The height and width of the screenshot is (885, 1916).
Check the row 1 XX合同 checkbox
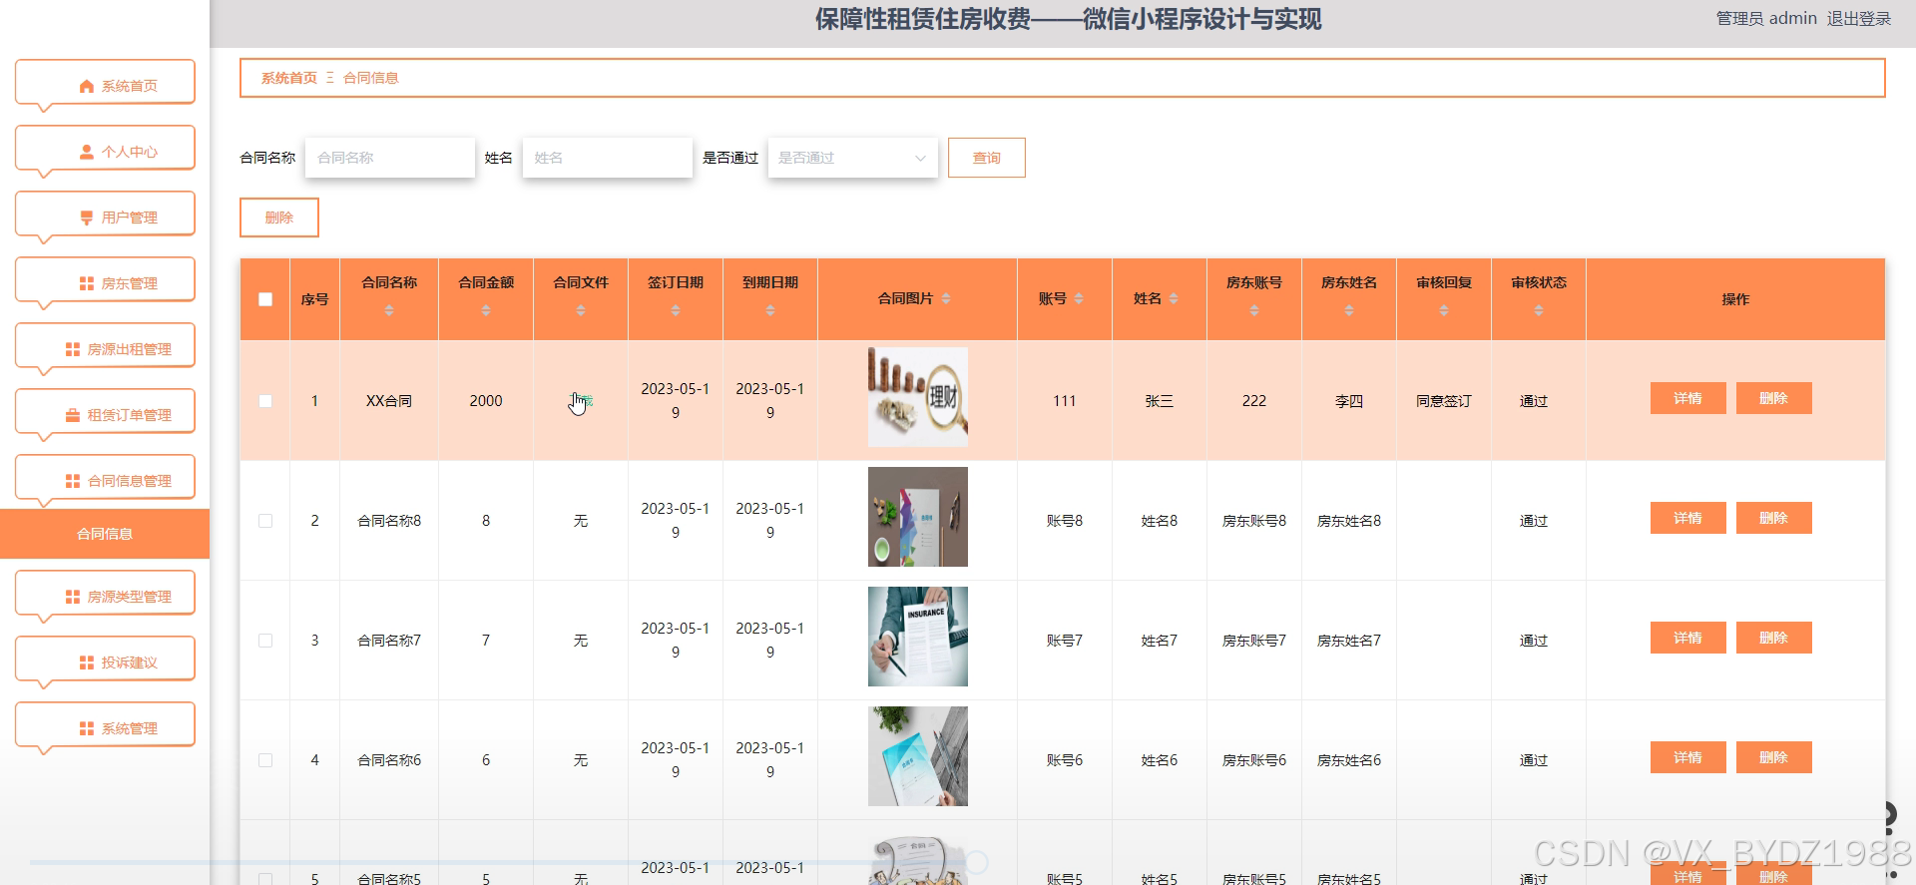[265, 401]
